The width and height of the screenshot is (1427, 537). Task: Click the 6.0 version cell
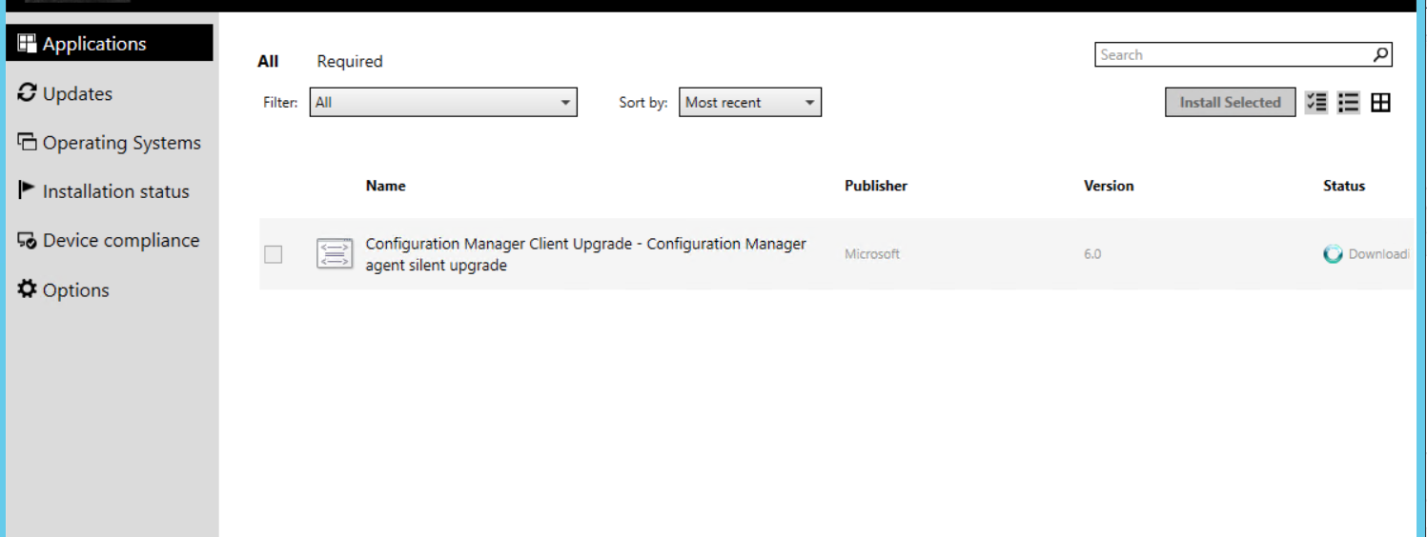[1092, 254]
